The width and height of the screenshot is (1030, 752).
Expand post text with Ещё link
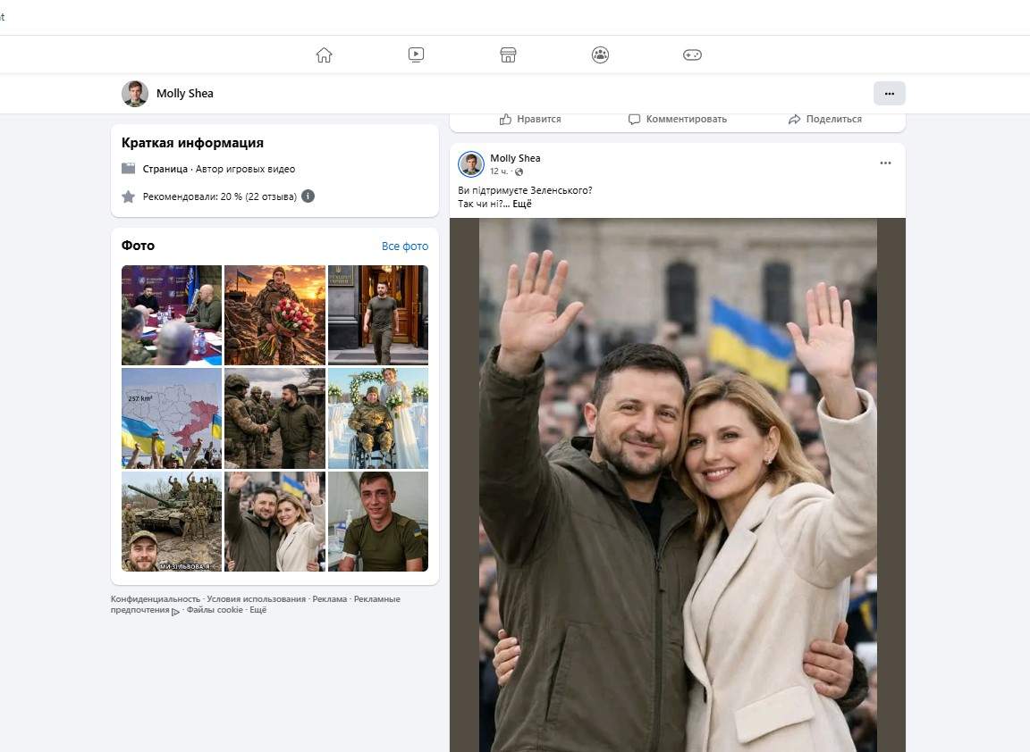coord(522,204)
